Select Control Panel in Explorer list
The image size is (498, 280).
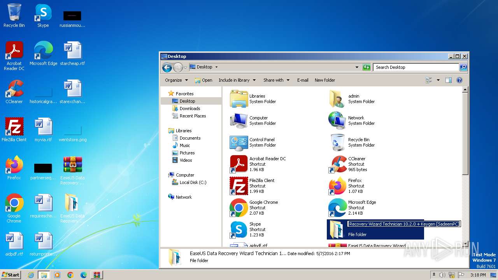click(x=253, y=142)
